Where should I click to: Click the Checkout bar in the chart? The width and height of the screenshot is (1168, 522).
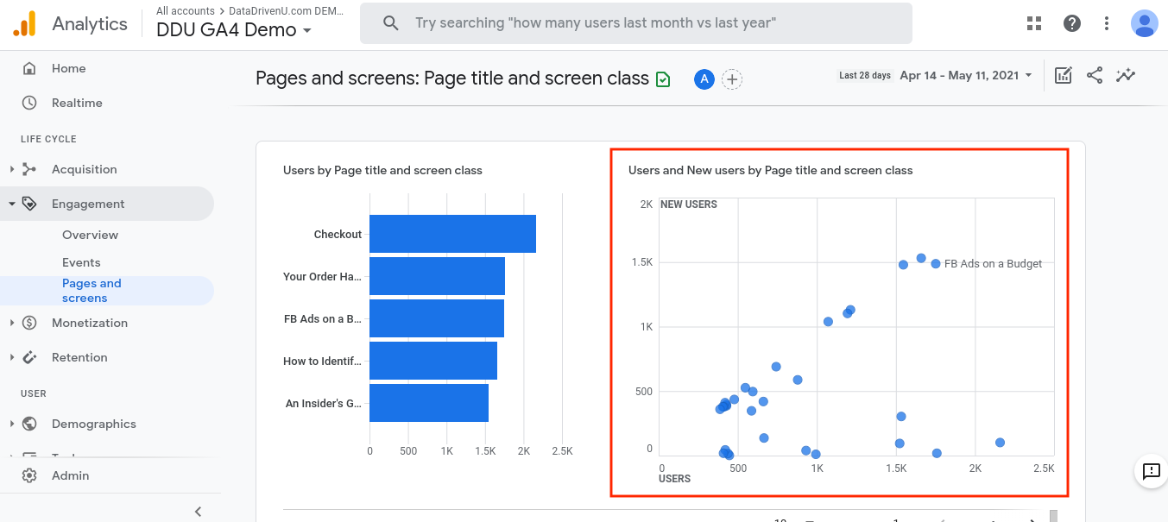[x=452, y=234]
